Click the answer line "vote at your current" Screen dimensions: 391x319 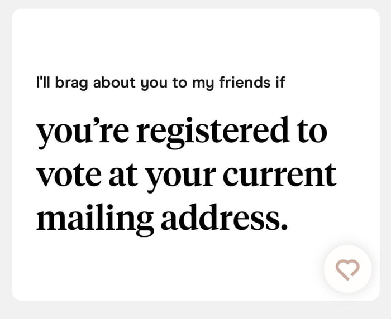[x=187, y=175]
